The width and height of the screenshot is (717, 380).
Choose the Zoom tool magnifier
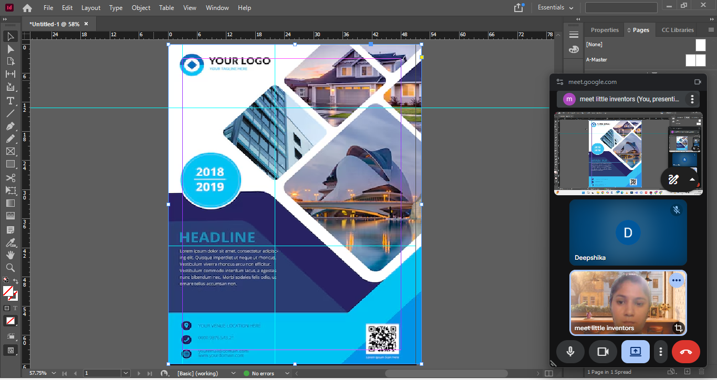click(10, 268)
